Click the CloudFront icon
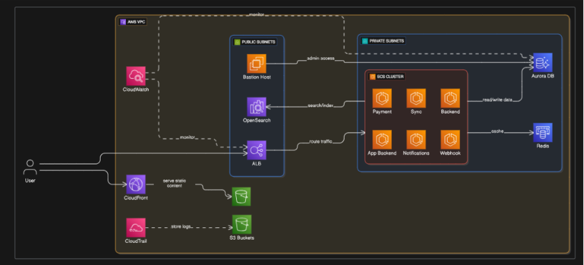Viewport: 584px width, 265px height. pos(136,184)
